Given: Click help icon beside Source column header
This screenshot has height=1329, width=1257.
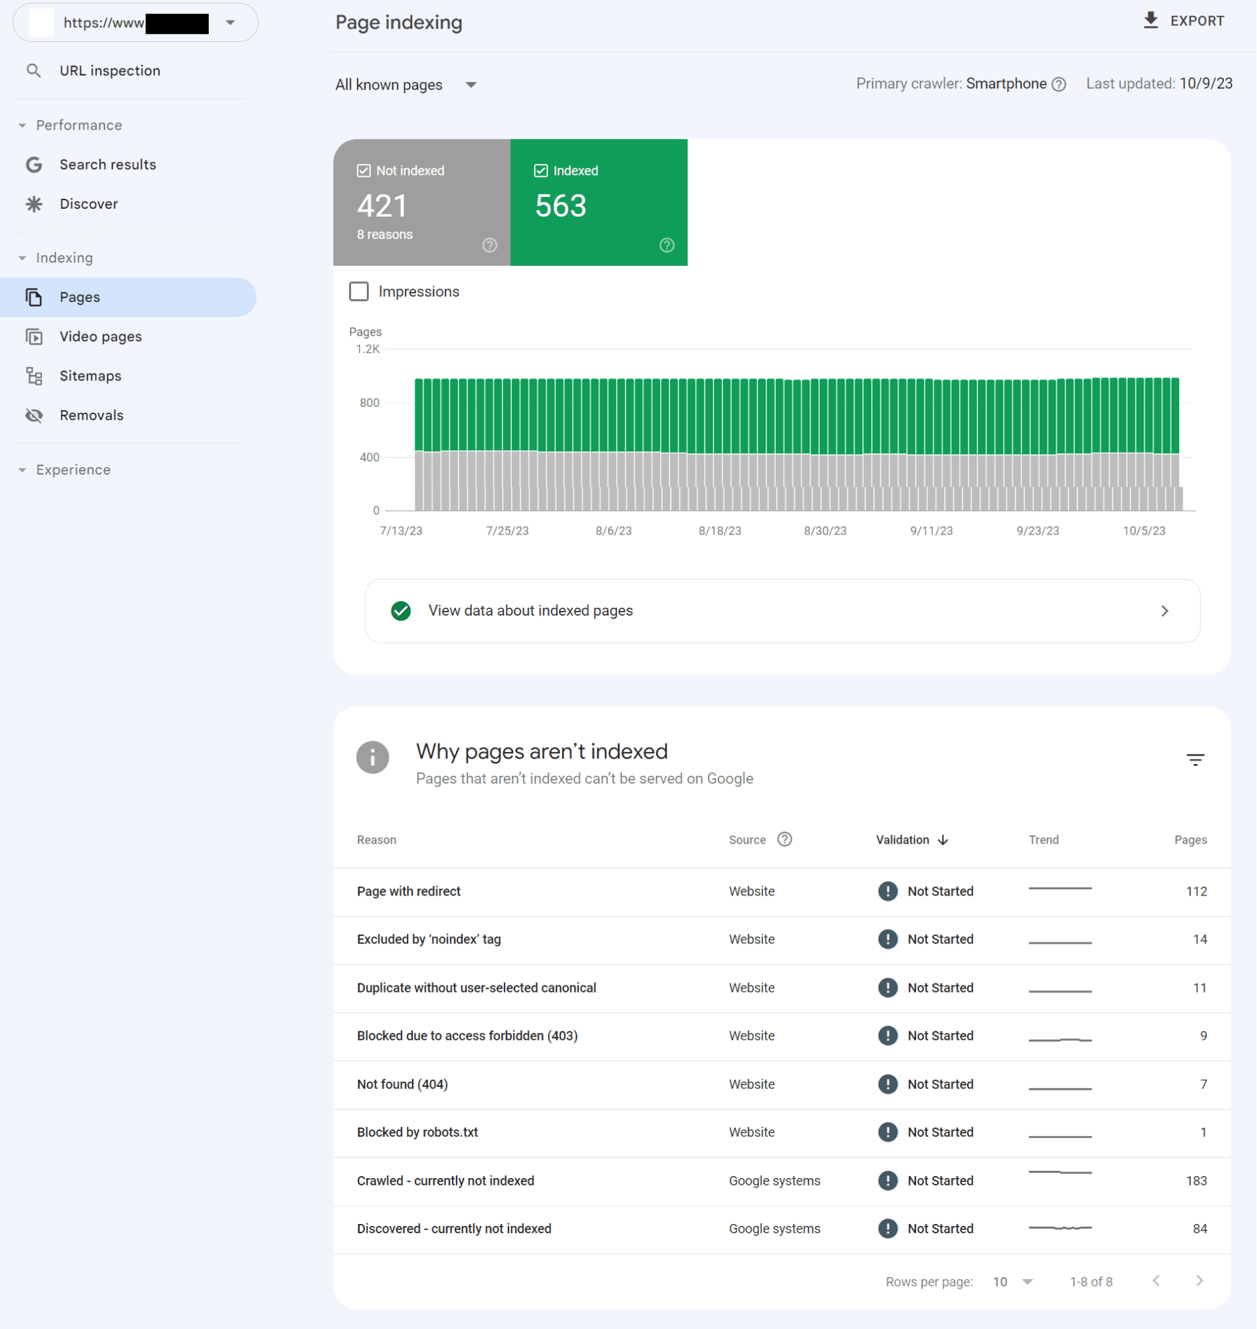Looking at the screenshot, I should pos(784,839).
